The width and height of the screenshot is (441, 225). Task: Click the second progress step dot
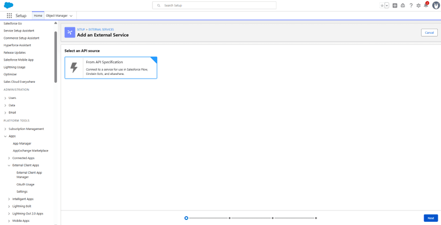(230, 217)
